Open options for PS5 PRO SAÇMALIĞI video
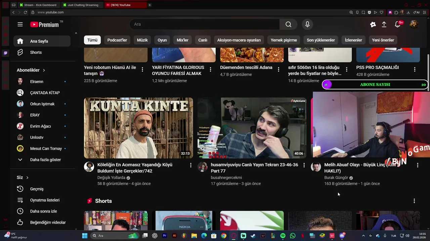The height and width of the screenshot is (241, 430). coord(415,70)
